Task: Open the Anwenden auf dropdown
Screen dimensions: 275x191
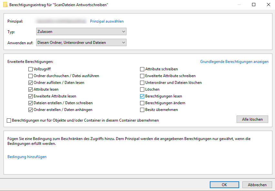Action: coord(81,43)
